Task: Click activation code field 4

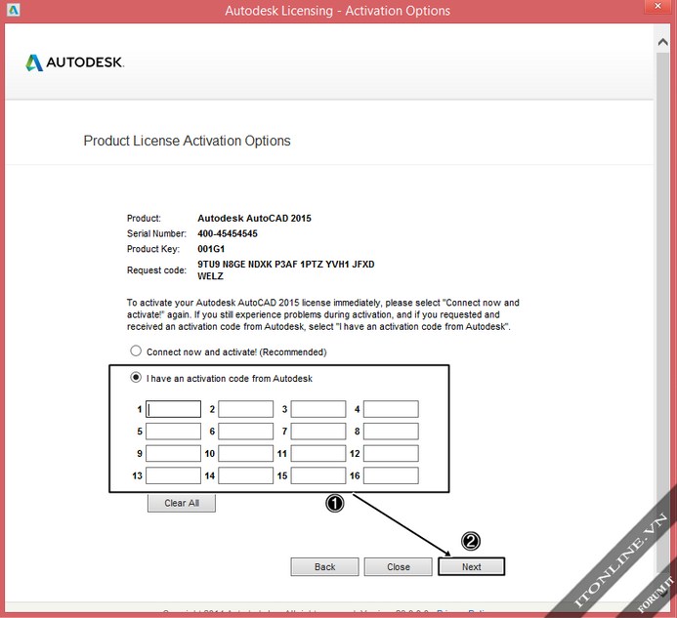Action: point(391,409)
